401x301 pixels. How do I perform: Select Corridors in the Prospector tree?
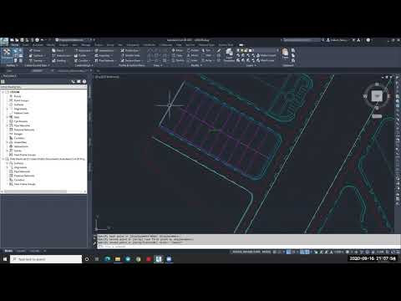(x=19, y=138)
